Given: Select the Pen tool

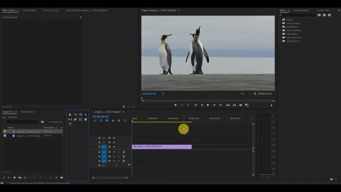Looking at the screenshot, I should coord(75,119).
